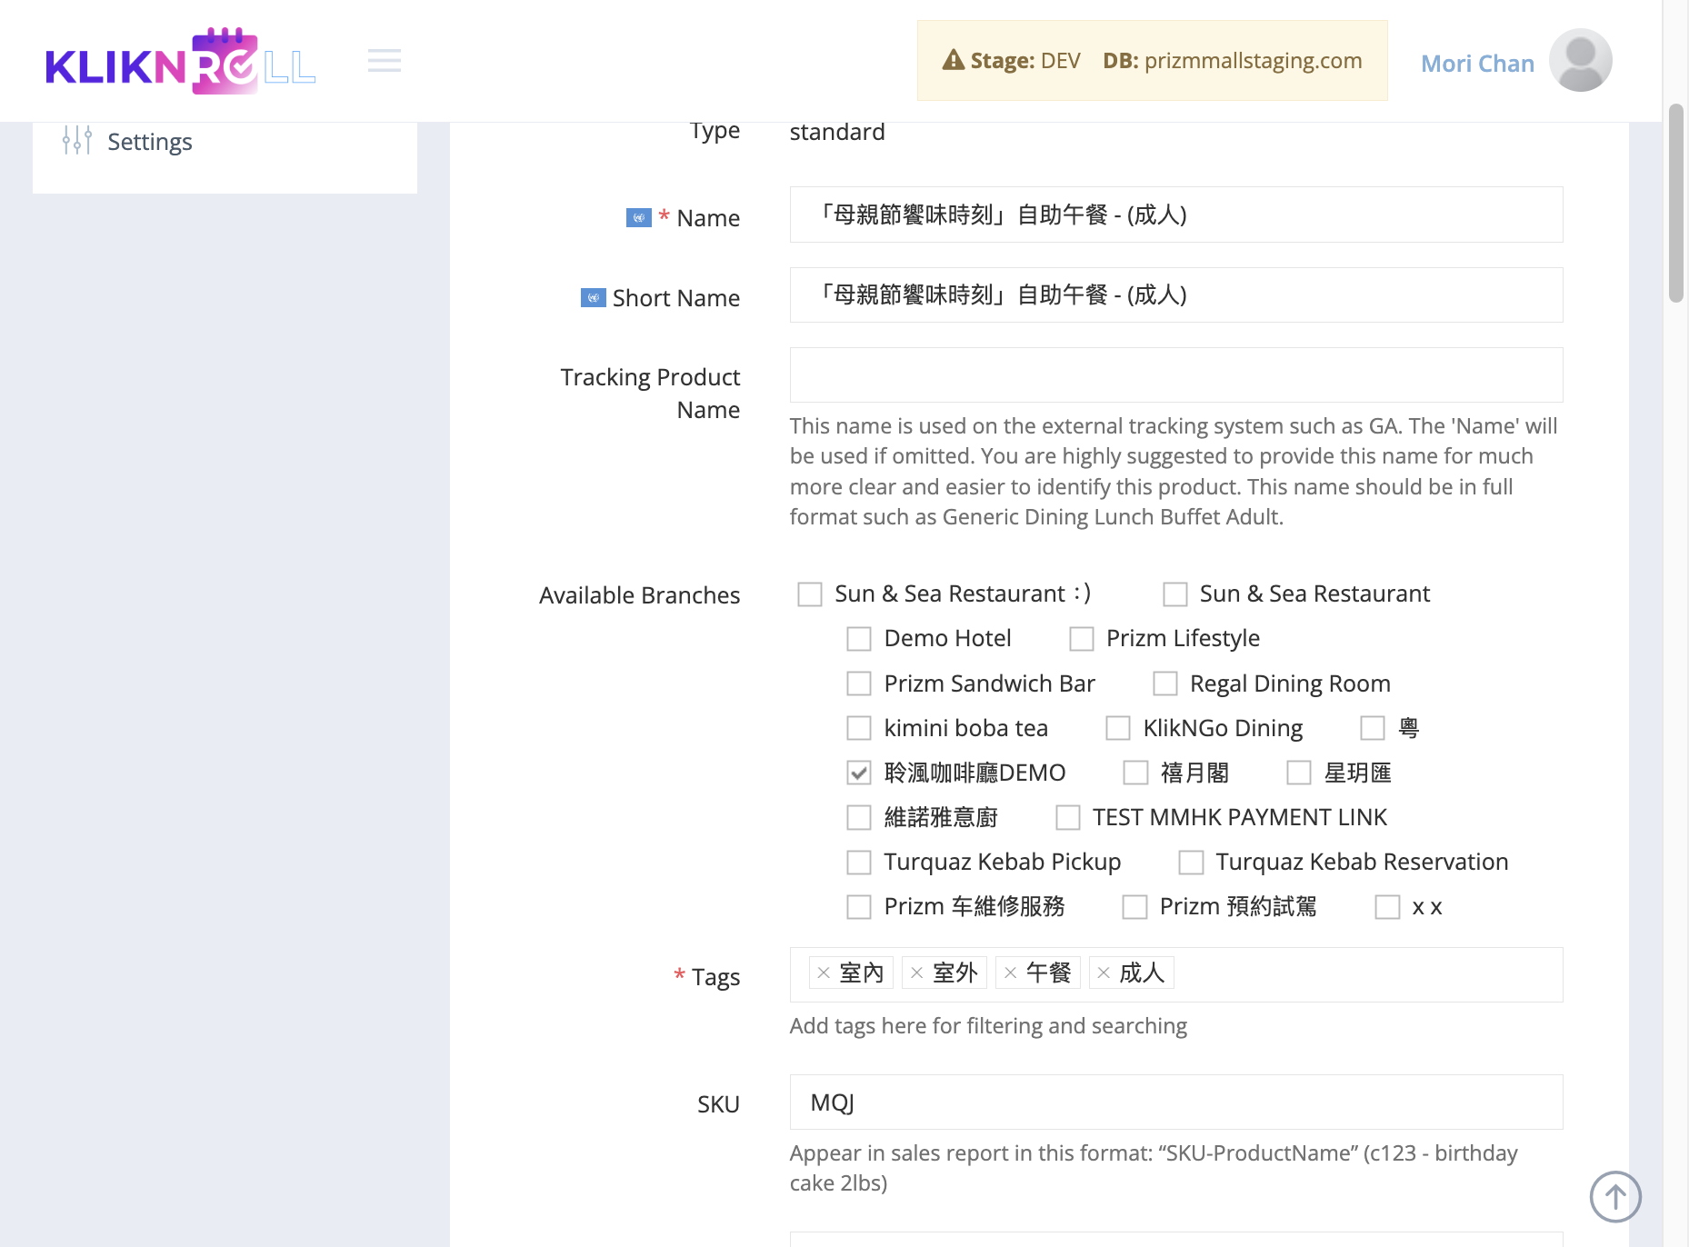Click the stage warning triangle icon

pyautogui.click(x=953, y=61)
